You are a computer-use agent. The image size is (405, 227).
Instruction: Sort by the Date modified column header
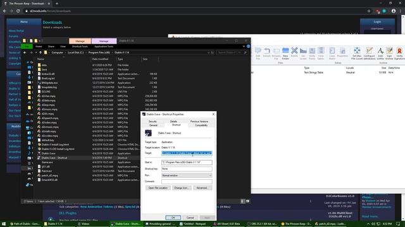click(x=100, y=59)
